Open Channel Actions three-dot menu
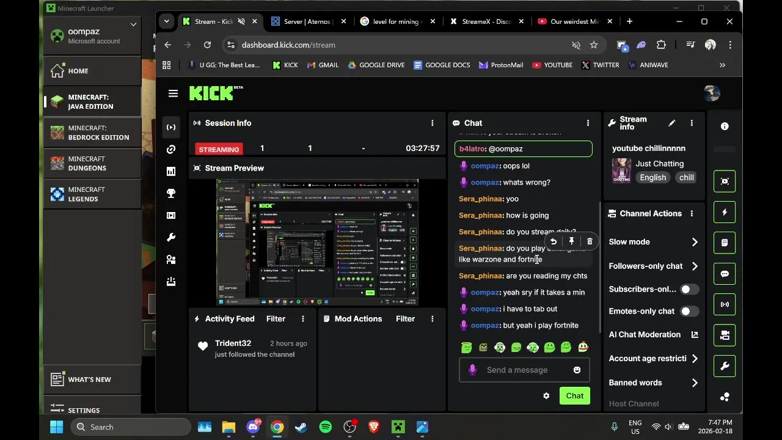This screenshot has width=782, height=440. [692, 213]
